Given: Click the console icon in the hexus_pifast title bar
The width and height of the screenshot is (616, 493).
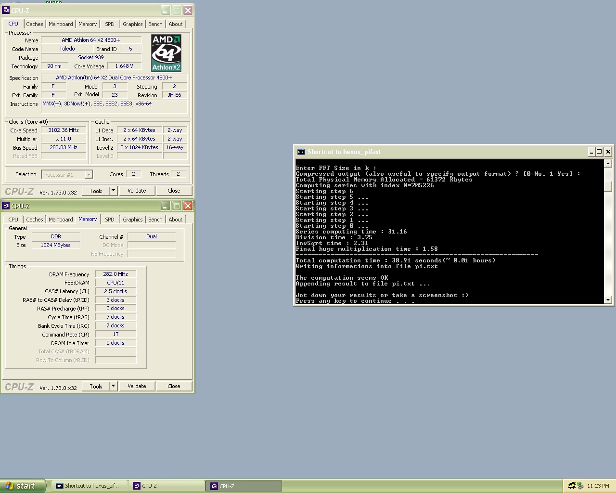Looking at the screenshot, I should [301, 152].
